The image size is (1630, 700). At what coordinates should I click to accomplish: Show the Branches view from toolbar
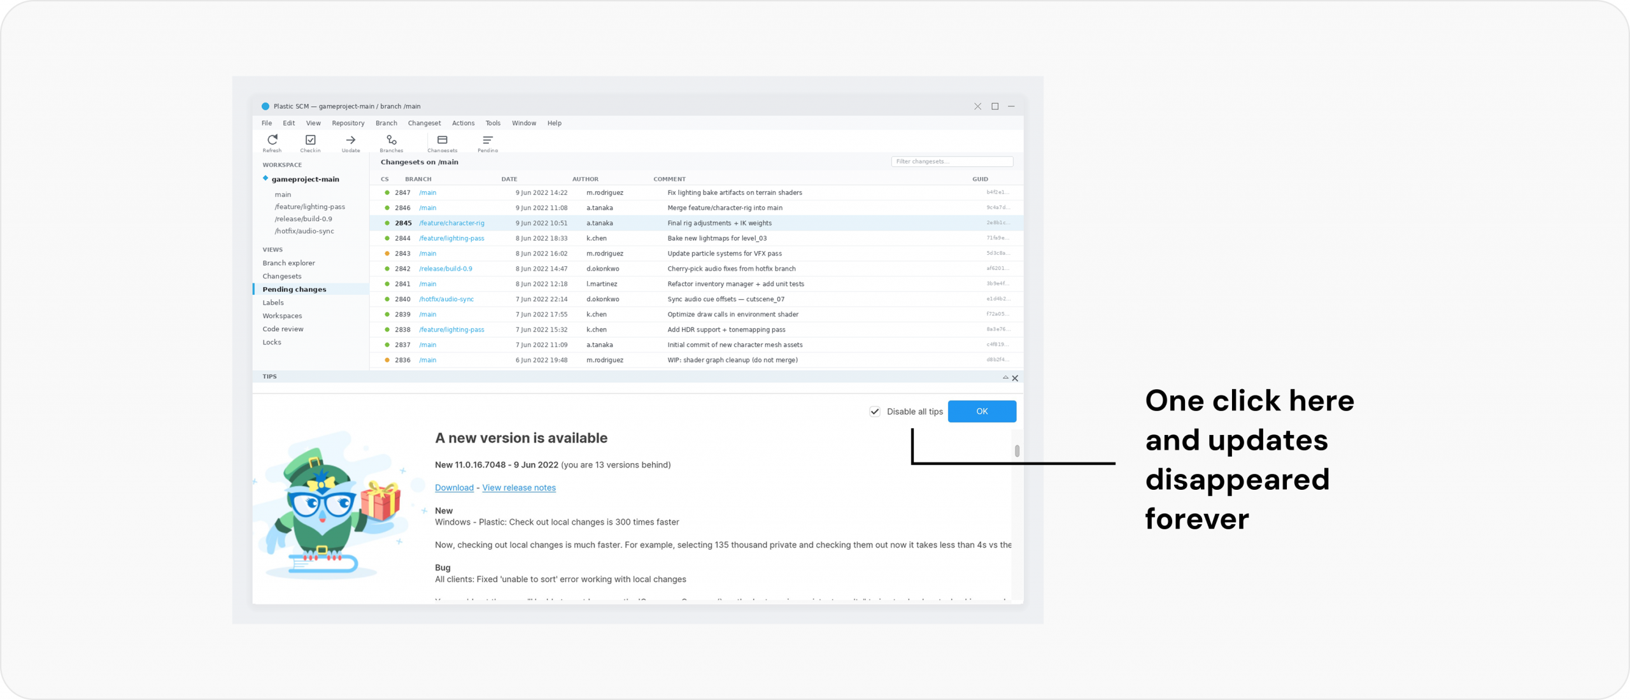coord(392,140)
